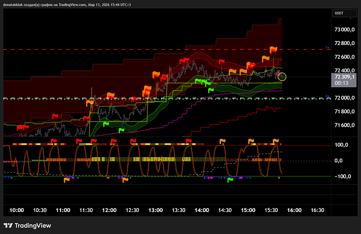Click the green flag in the oscillator pane
361x234 pixels.
[229, 181]
